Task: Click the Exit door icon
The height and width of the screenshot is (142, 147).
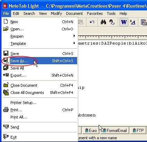Action: [6, 137]
